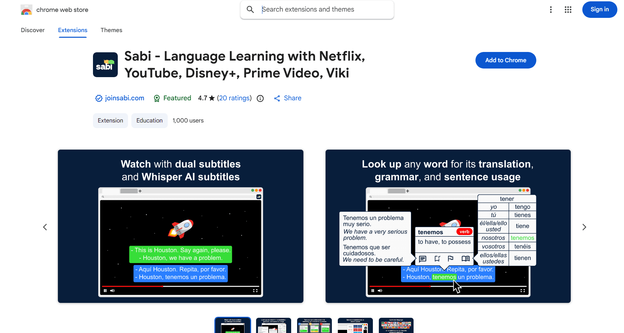Click the search magnifier icon

pyautogui.click(x=250, y=10)
